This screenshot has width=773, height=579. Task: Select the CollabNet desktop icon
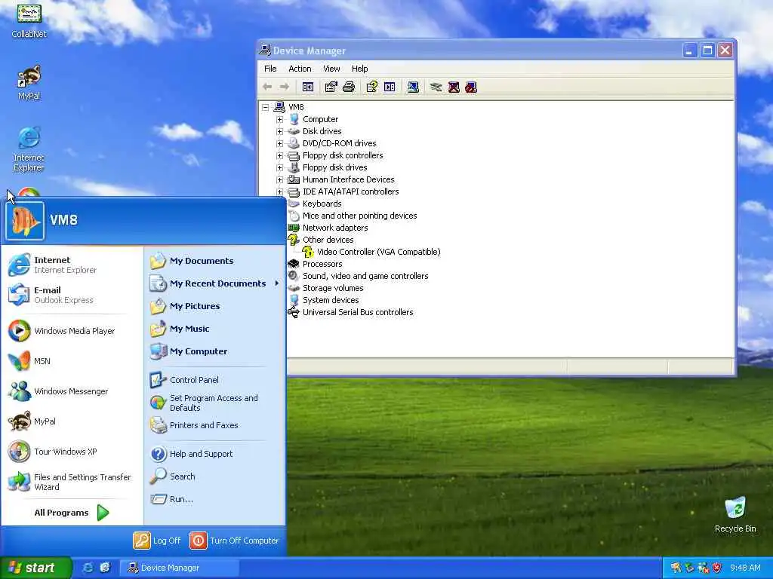point(29,20)
